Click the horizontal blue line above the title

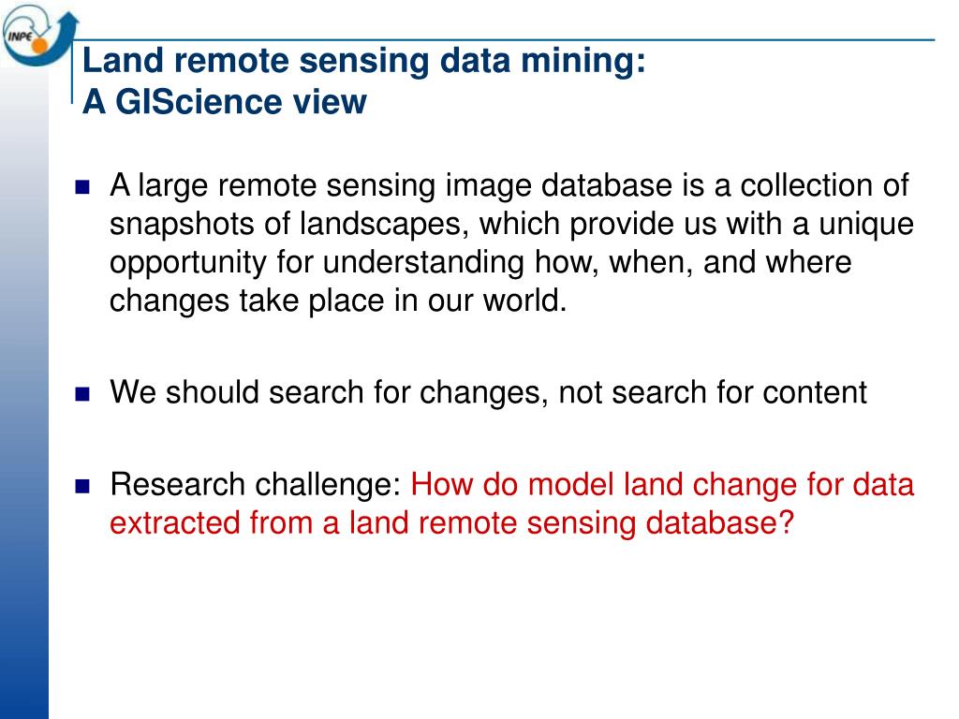(505, 40)
